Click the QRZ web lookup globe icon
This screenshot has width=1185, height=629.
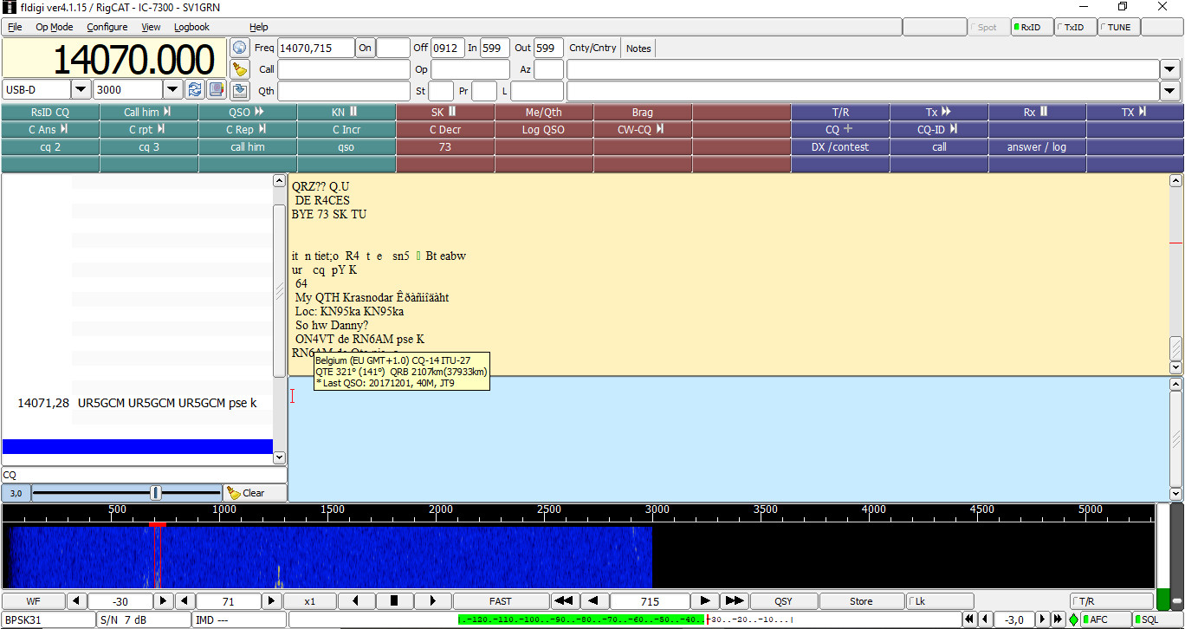[x=240, y=48]
